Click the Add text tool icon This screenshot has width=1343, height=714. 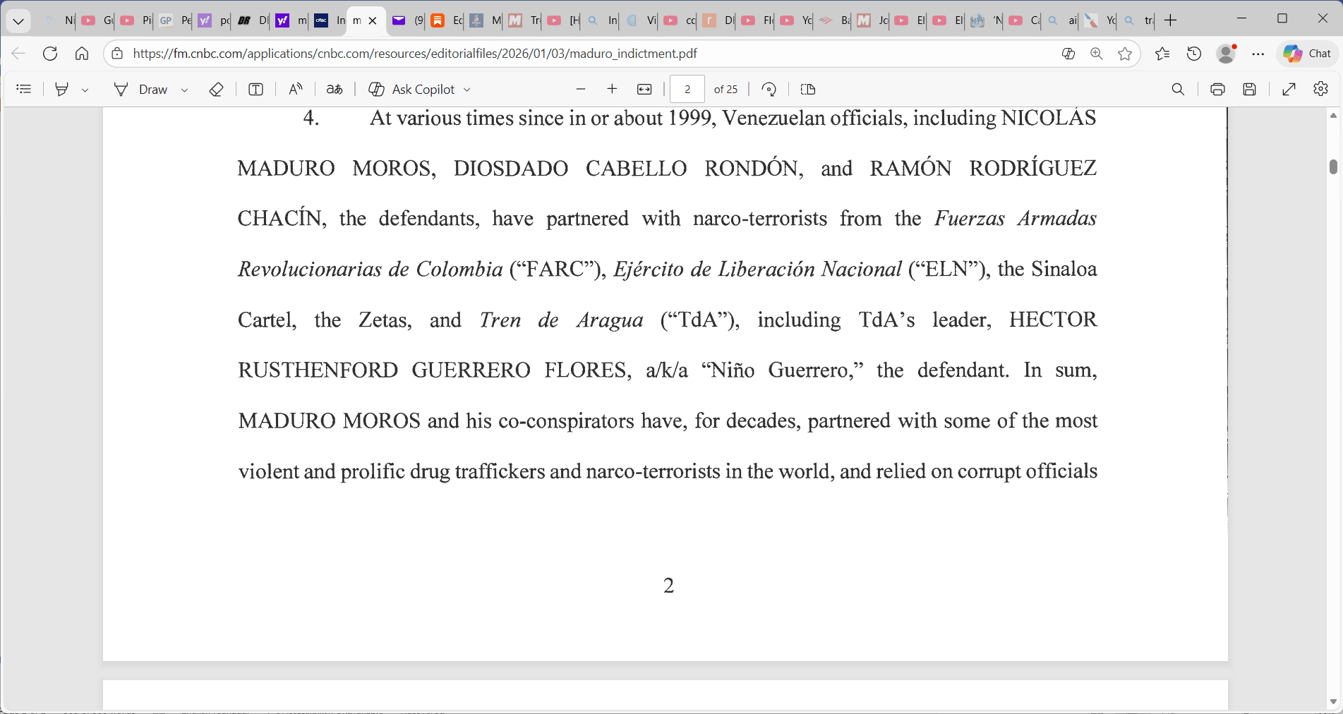pos(256,89)
